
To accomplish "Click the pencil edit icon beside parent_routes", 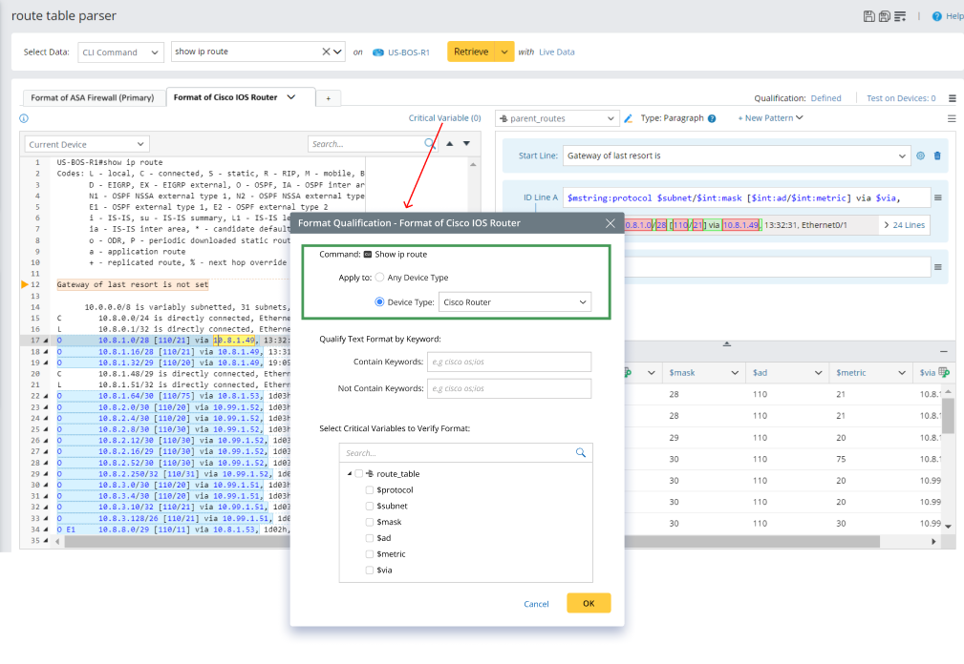I will [x=629, y=118].
